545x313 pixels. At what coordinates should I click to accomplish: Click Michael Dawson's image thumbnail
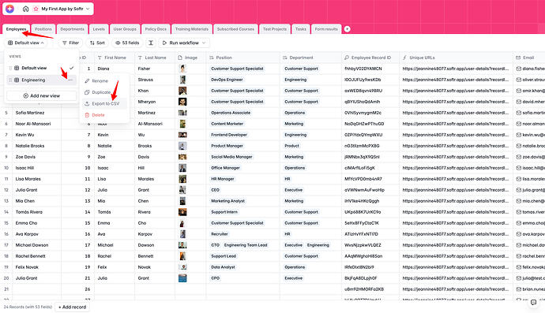[182, 245]
